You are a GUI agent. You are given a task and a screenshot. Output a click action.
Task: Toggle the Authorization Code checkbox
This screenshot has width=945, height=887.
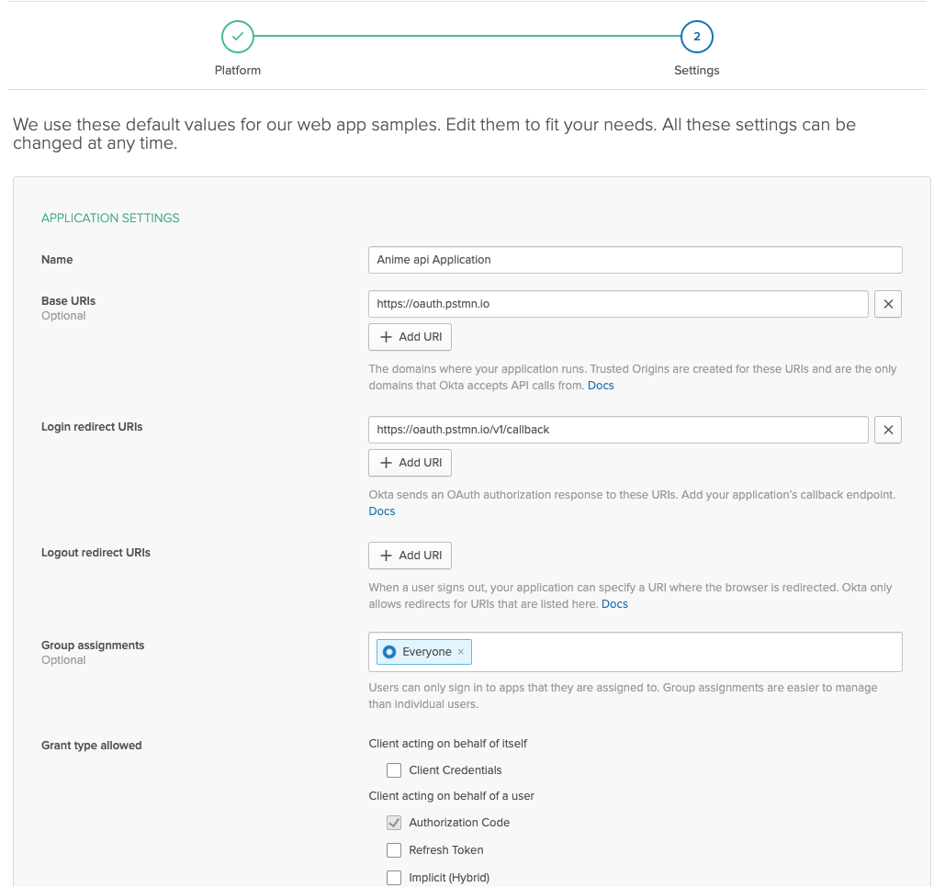click(394, 823)
